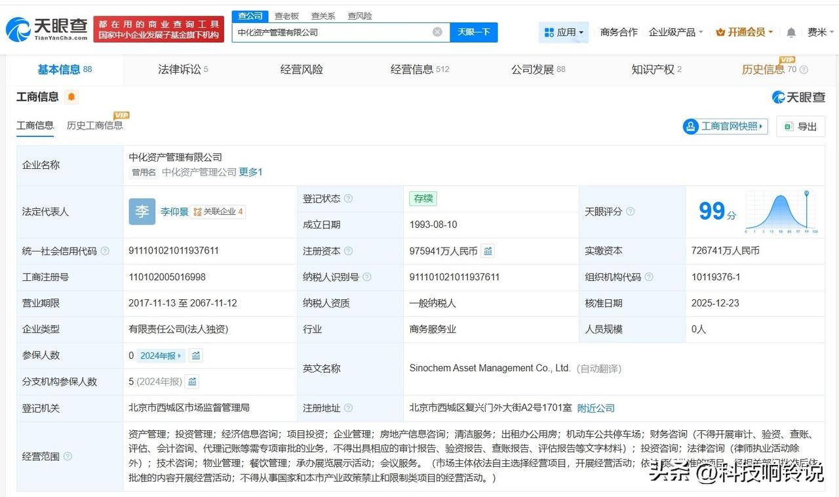The width and height of the screenshot is (839, 497).
Task: Open the chart icon in 参保人数 row
Action: [x=196, y=356]
